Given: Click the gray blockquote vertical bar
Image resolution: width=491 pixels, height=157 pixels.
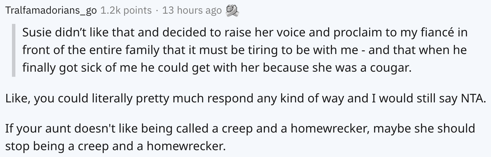Looking at the screenshot, I should 13,50.
